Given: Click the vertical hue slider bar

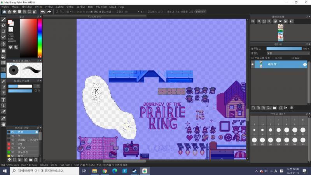Looking at the screenshot, I should click(40, 38).
